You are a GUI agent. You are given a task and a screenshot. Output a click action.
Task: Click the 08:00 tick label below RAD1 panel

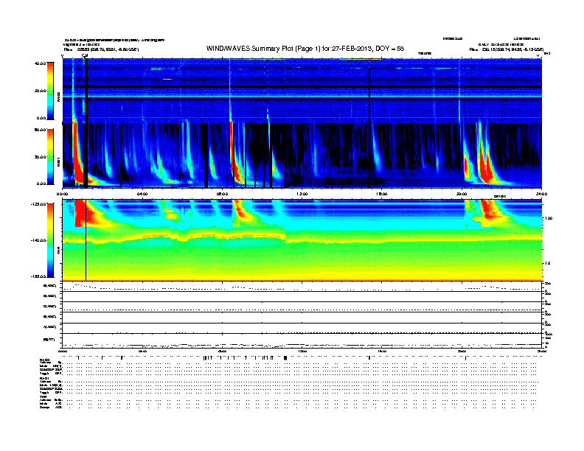click(222, 194)
